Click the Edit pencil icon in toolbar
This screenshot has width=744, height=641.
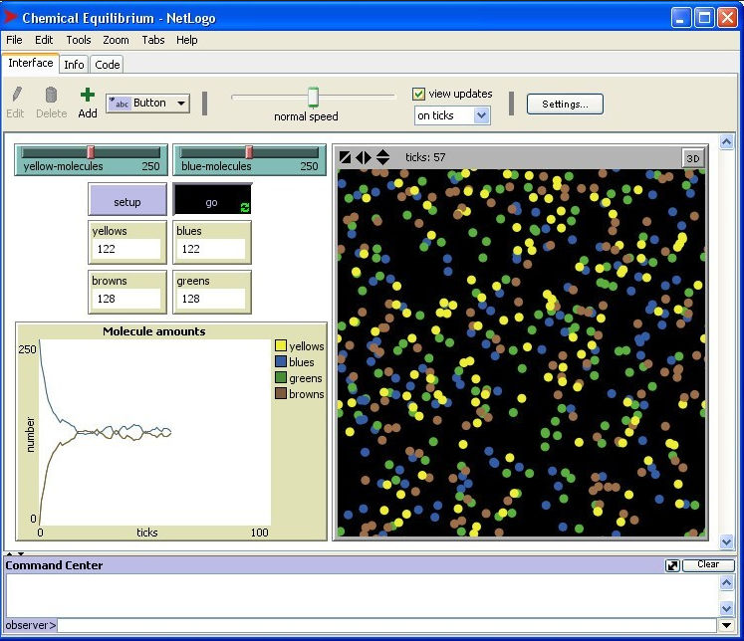pyautogui.click(x=17, y=94)
